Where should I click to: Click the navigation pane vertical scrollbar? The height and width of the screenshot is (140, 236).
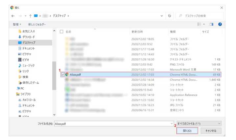(54, 72)
